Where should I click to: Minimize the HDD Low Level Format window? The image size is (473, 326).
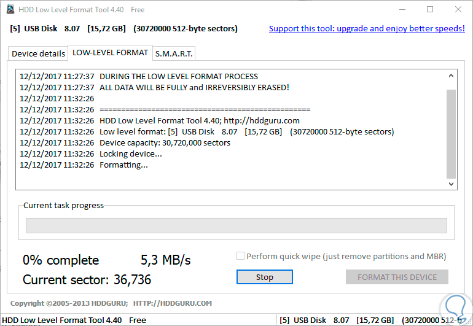click(402, 9)
